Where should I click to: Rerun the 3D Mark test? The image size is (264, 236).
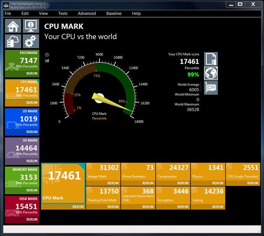click(32, 161)
